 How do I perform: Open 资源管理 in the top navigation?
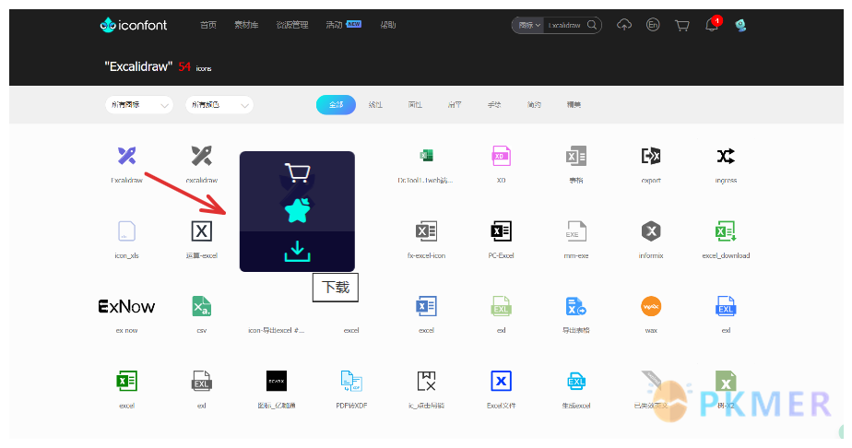(292, 25)
